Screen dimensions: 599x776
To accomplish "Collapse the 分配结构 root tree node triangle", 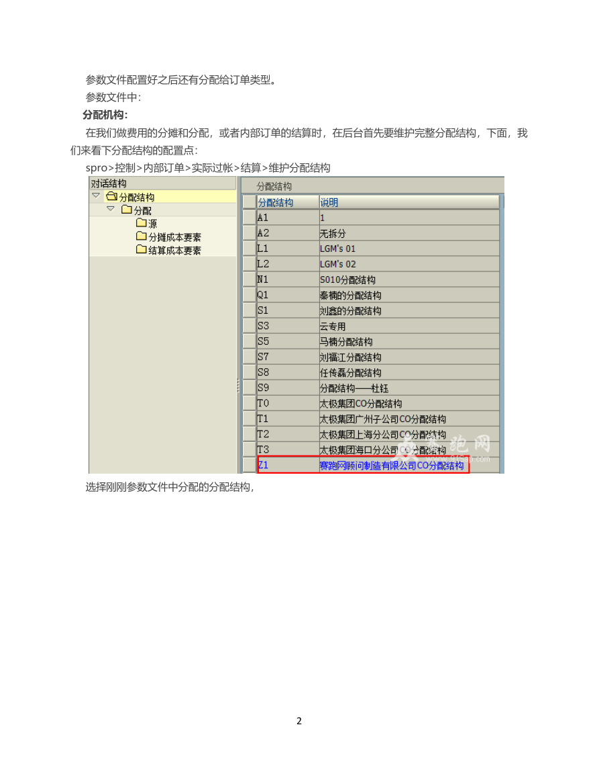I will (96, 196).
